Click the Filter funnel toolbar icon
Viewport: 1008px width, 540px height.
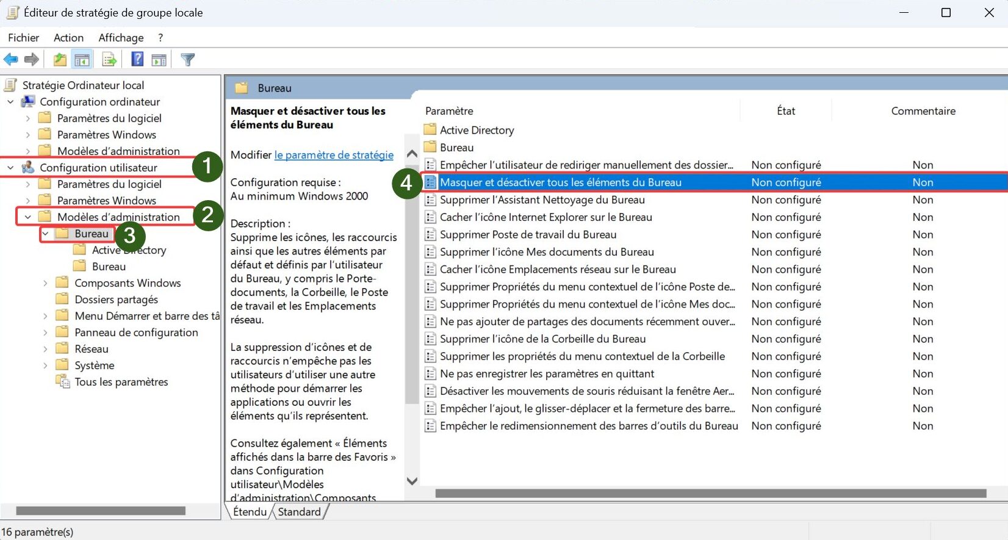pos(188,59)
